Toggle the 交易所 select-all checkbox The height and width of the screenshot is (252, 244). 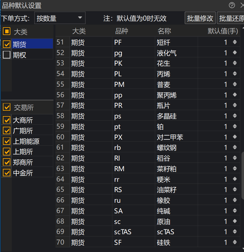[7, 107]
